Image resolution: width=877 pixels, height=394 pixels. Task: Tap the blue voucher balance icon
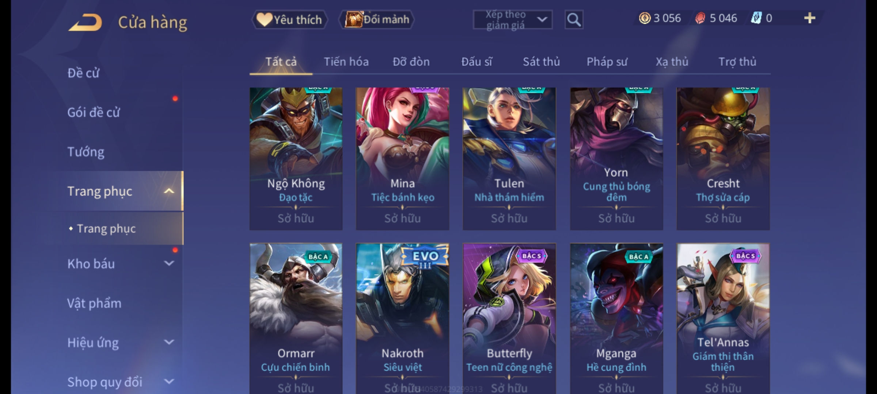[x=756, y=18]
